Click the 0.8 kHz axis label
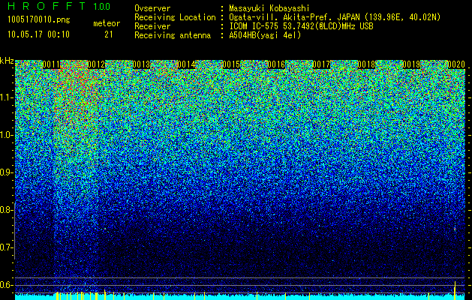This screenshot has height=300, width=472. pyautogui.click(x=6, y=210)
